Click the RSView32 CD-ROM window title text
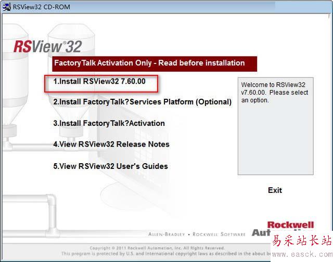 [x=42, y=7]
